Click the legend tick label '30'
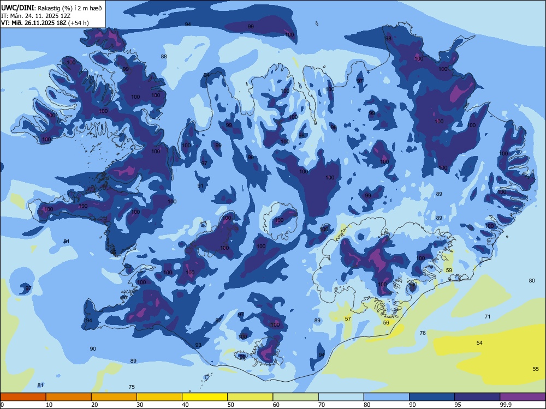Image resolution: width=546 pixels, height=409 pixels. (x=140, y=405)
